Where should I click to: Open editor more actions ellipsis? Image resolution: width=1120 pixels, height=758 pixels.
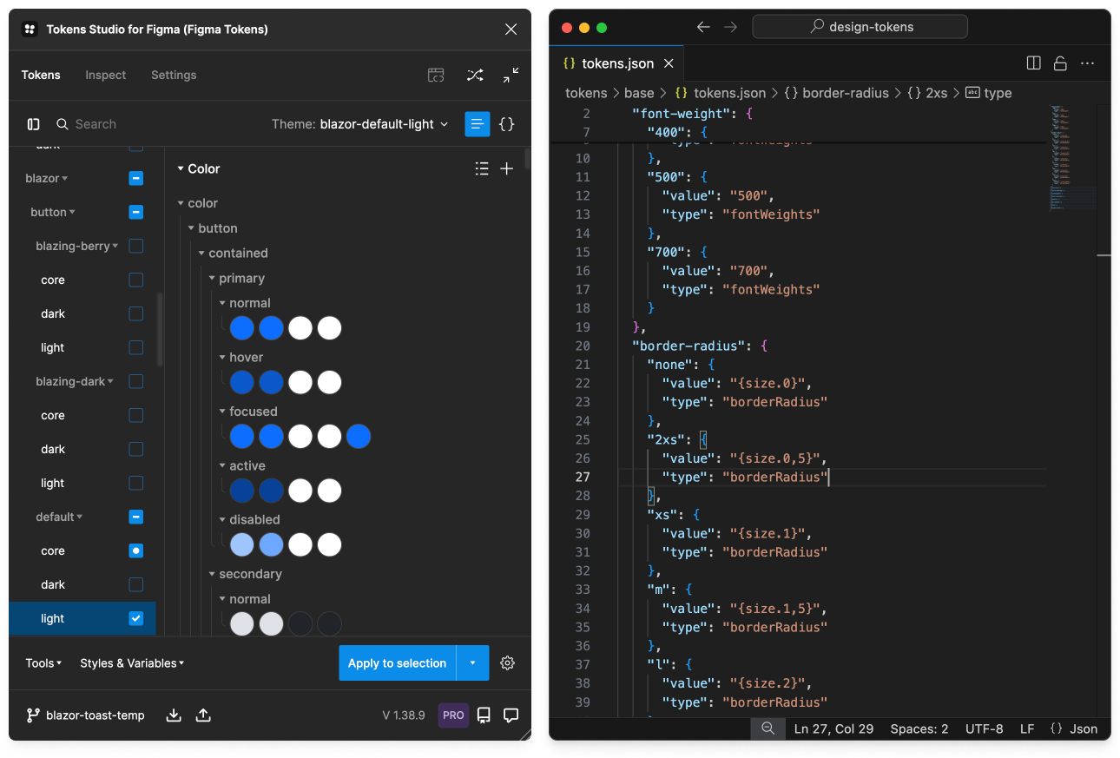pyautogui.click(x=1088, y=63)
